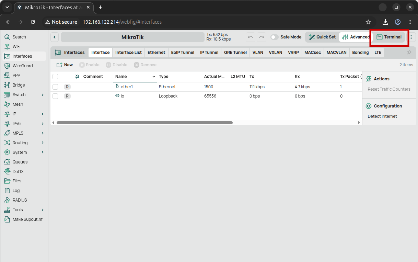Check the select-all checkbox in table header
Image resolution: width=418 pixels, height=262 pixels.
point(55,77)
